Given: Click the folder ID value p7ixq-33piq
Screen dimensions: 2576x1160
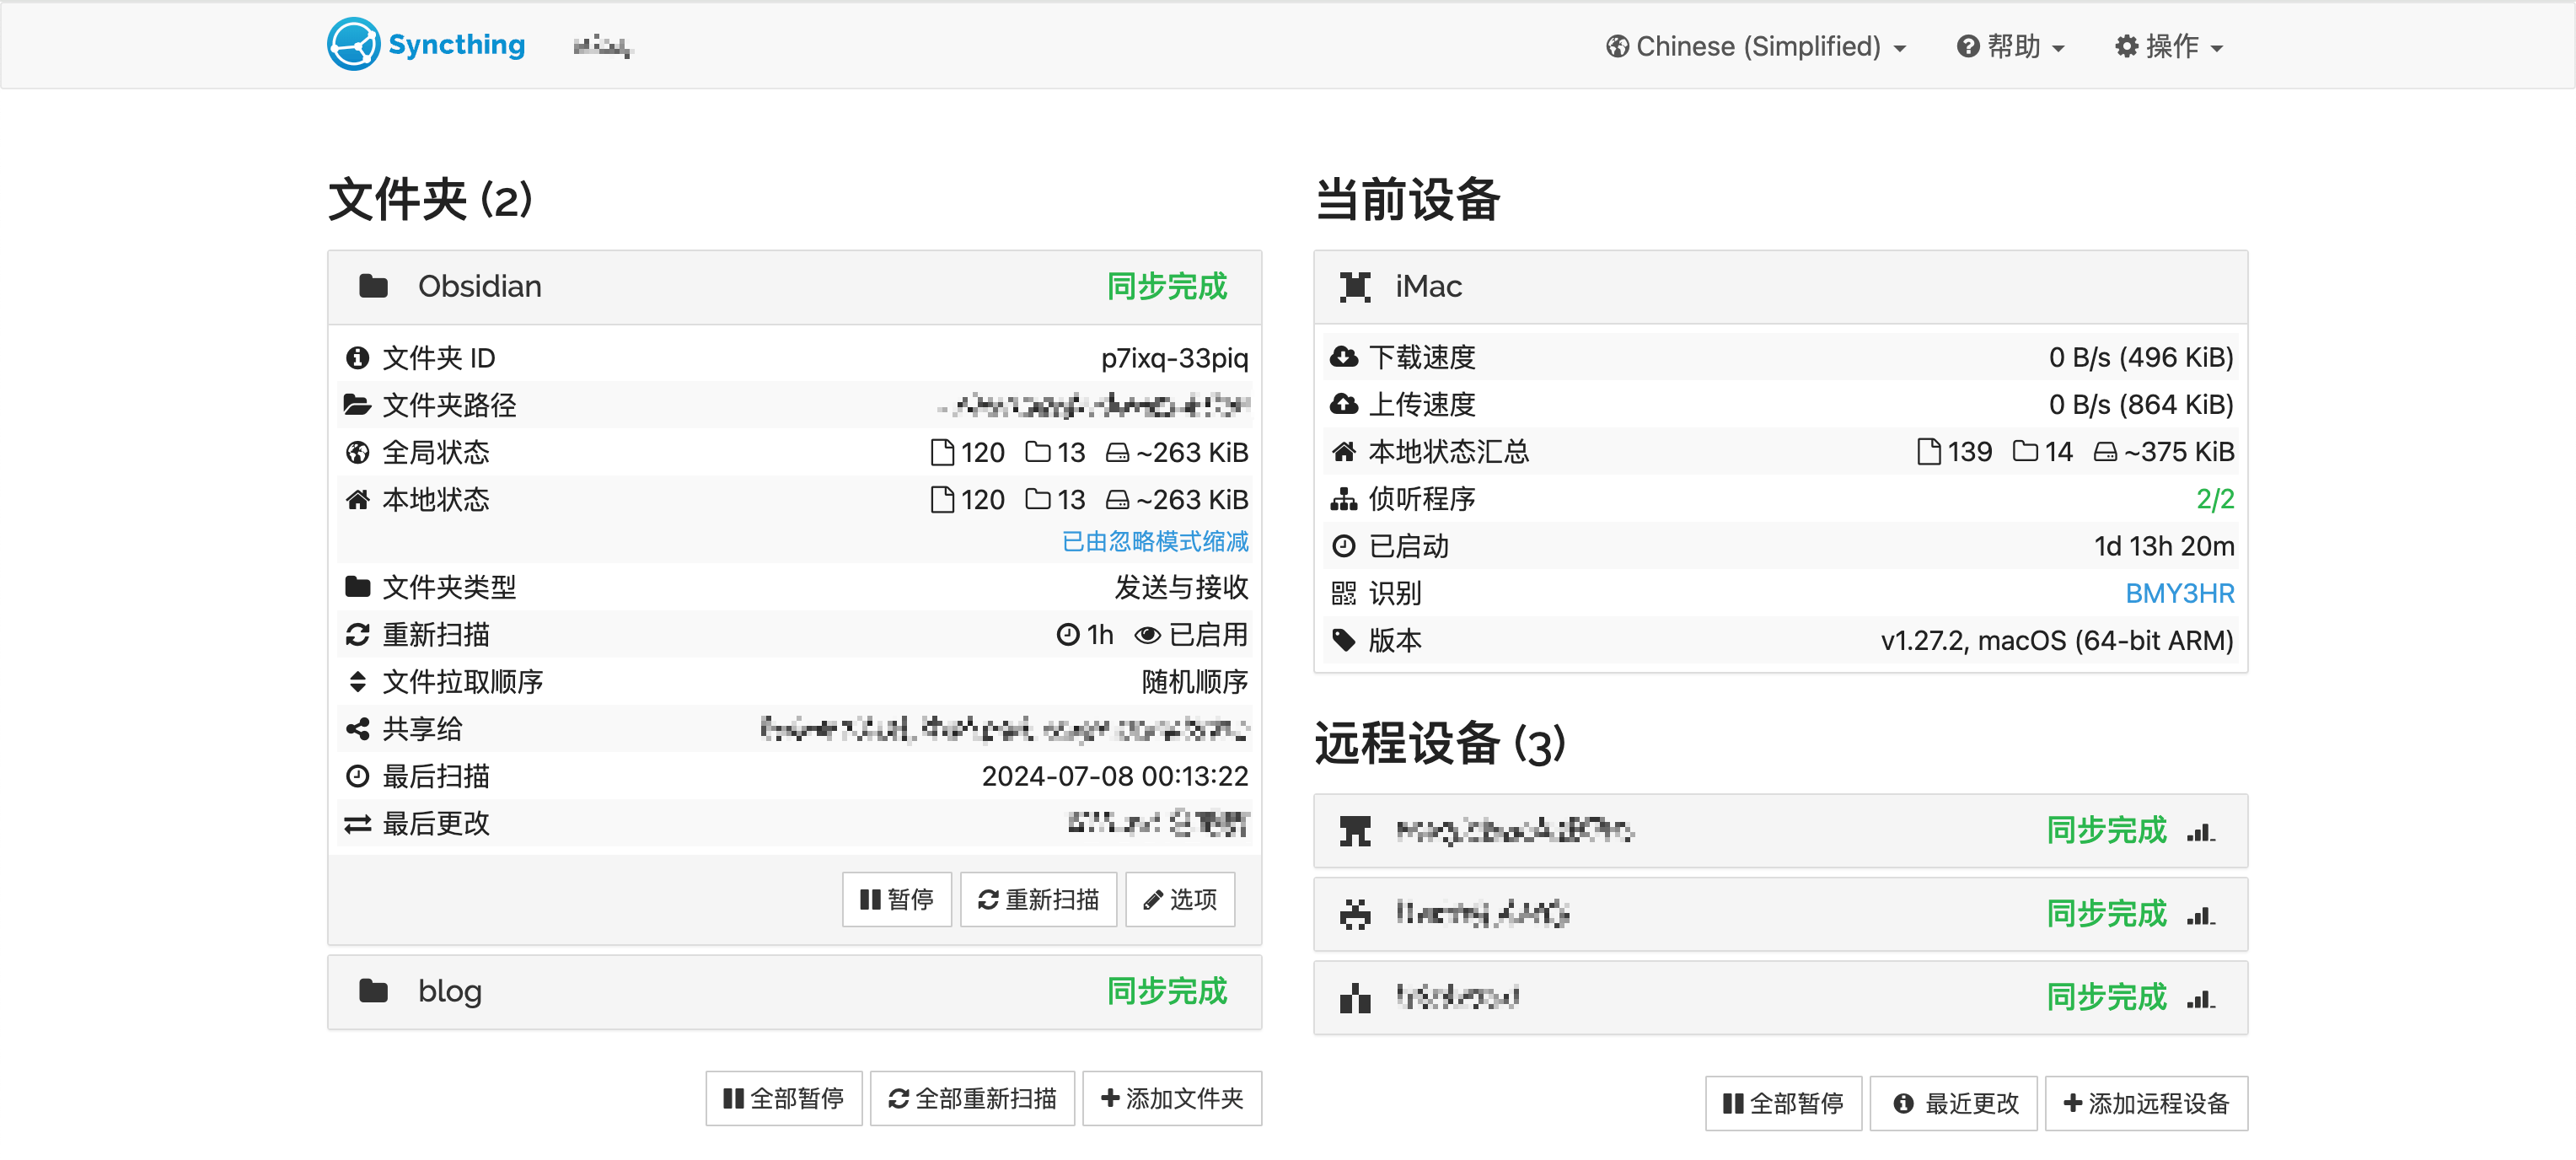Looking at the screenshot, I should click(1174, 358).
